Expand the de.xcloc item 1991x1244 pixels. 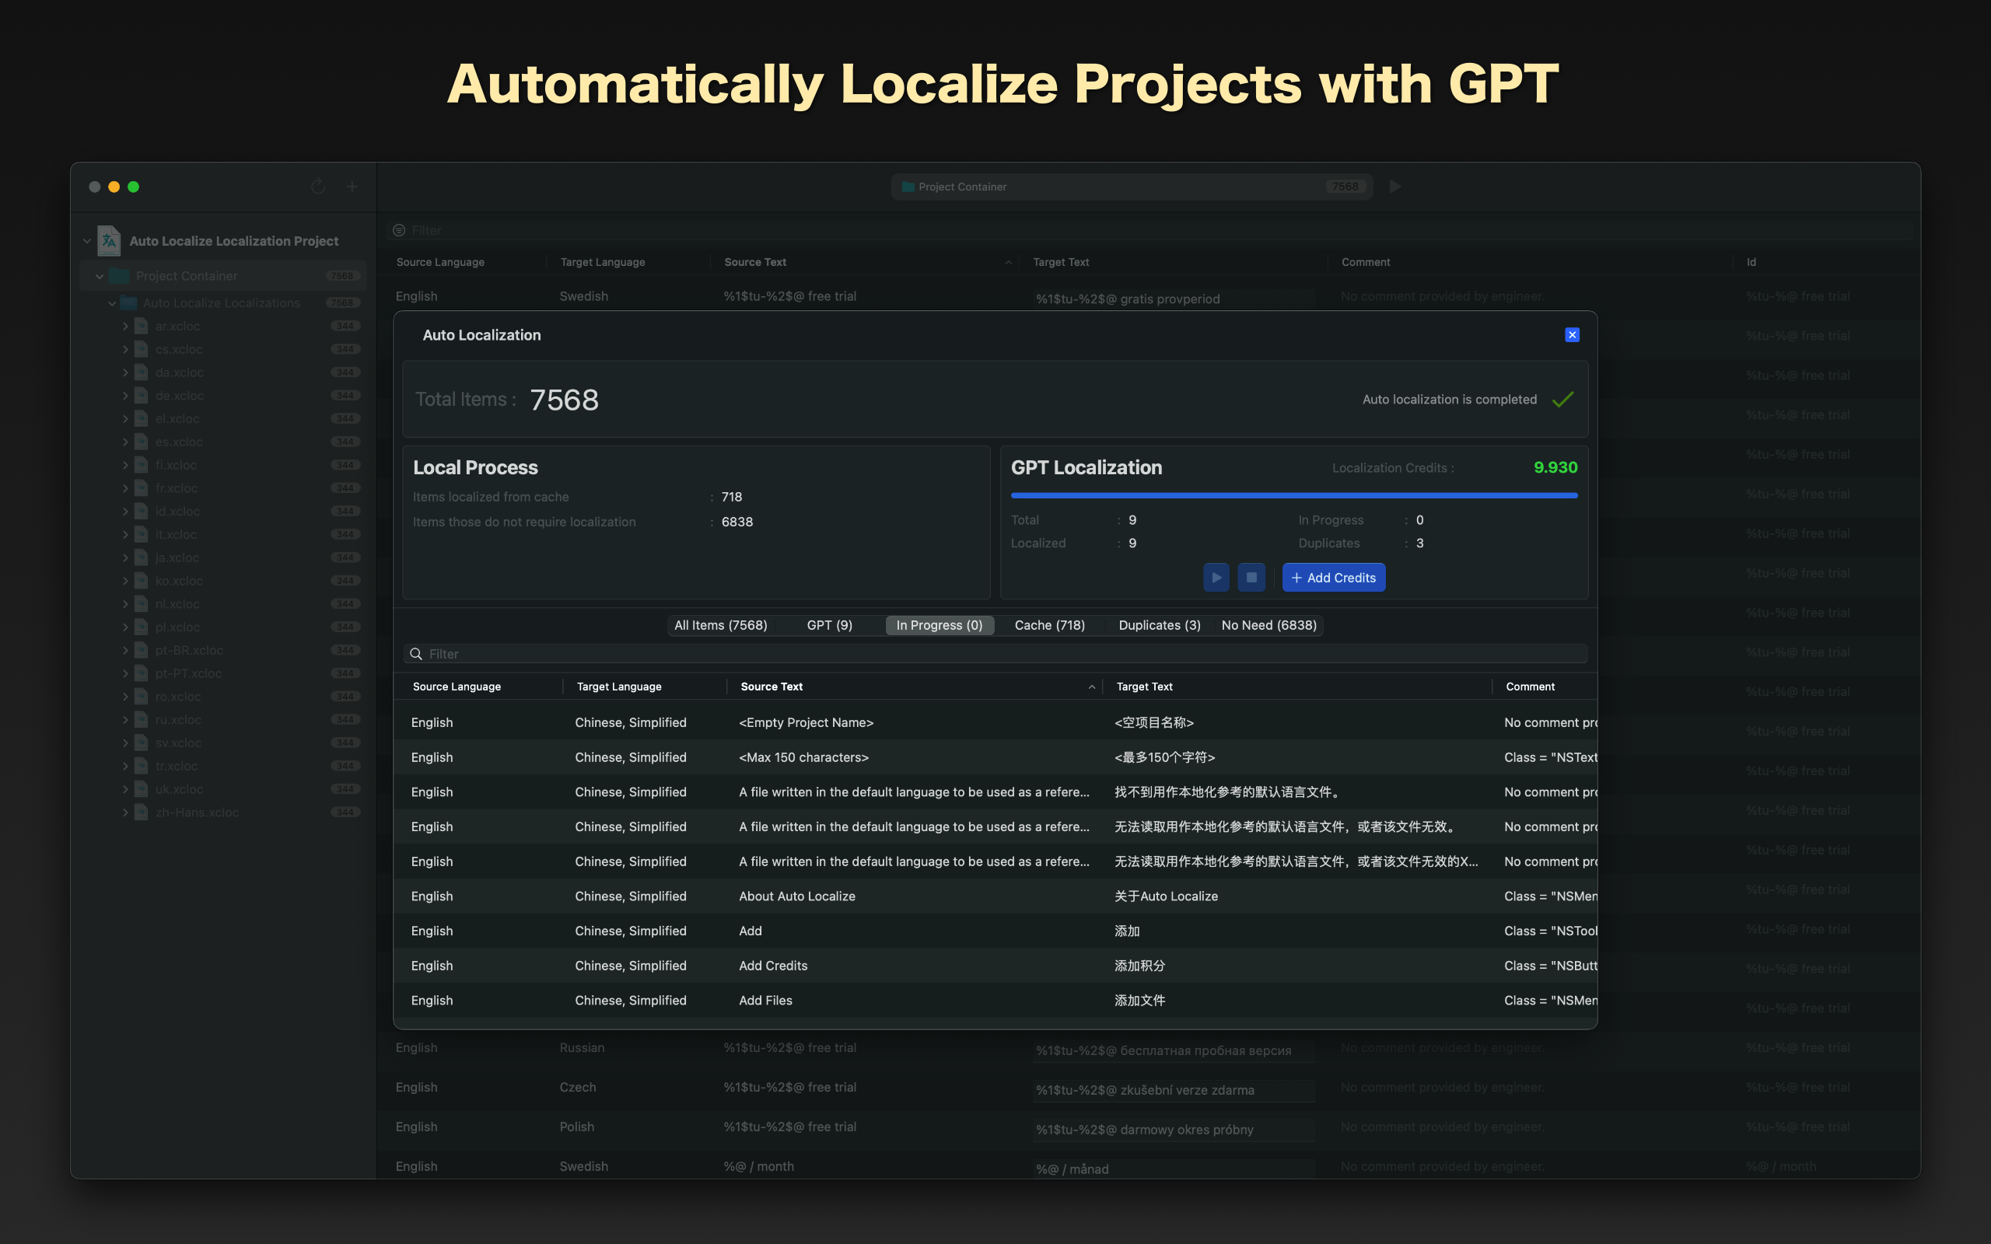[125, 396]
